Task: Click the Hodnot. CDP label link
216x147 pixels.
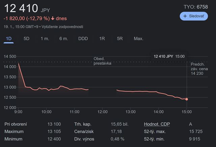Action: pyautogui.click(x=157, y=124)
